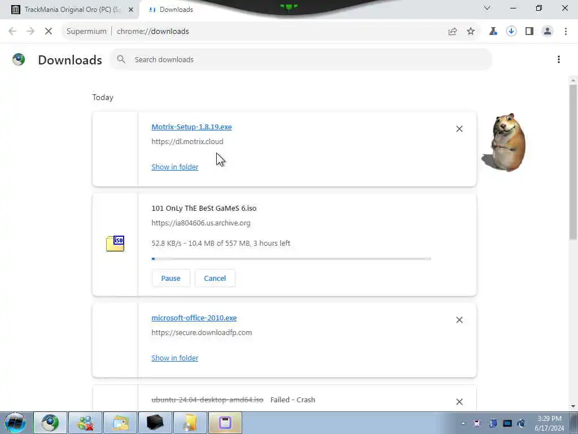The height and width of the screenshot is (434, 578).
Task: Show hidden system tray icons
Action: click(x=463, y=423)
